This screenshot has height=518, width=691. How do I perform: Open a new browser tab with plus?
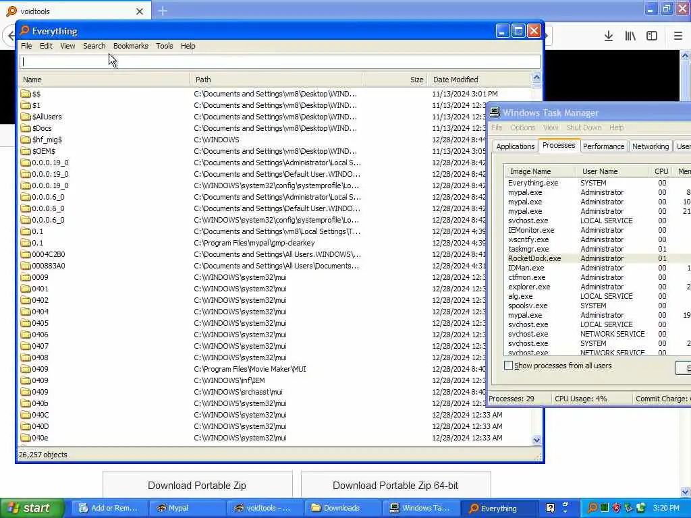point(163,11)
